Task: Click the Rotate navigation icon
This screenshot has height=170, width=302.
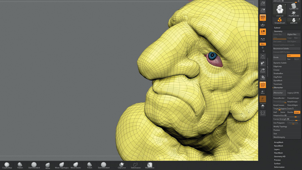Action: point(263,78)
